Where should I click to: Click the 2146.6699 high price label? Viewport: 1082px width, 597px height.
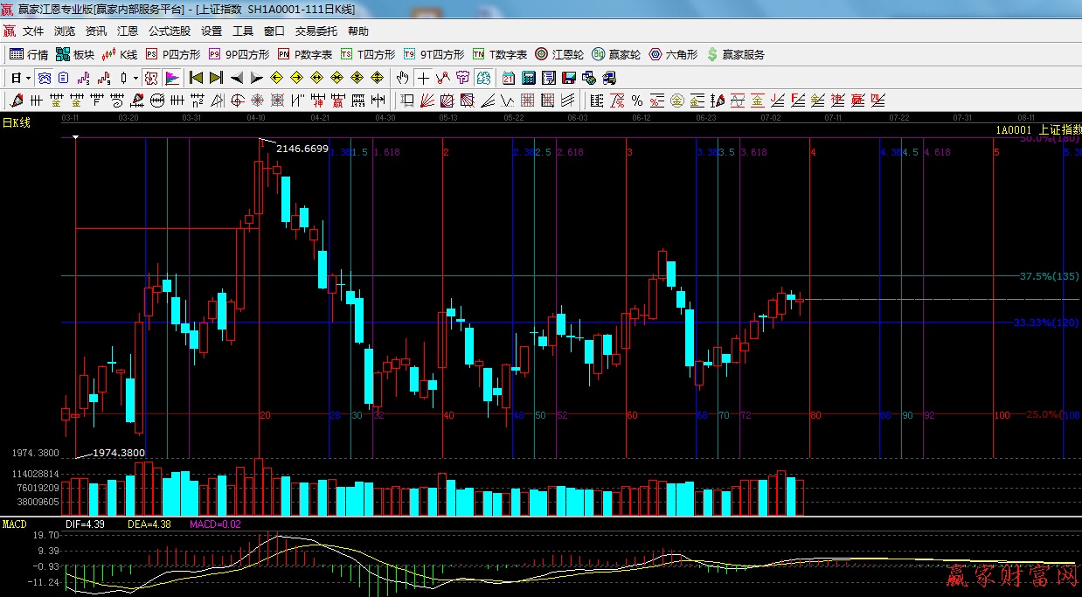302,149
